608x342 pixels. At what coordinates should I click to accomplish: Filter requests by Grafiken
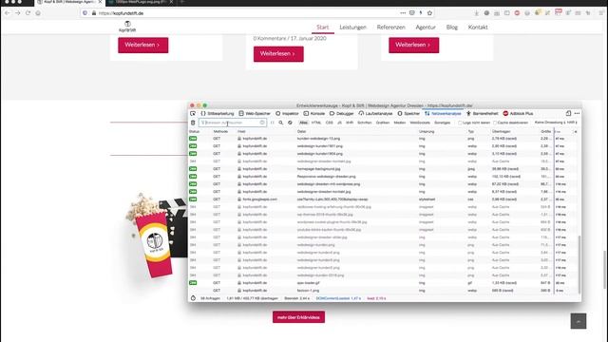(x=382, y=123)
